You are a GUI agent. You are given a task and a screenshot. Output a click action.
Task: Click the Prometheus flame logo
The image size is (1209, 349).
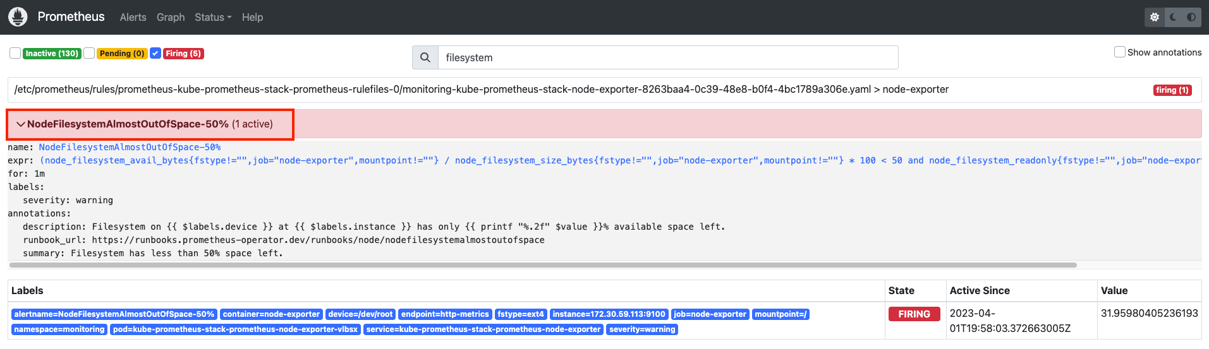(18, 17)
